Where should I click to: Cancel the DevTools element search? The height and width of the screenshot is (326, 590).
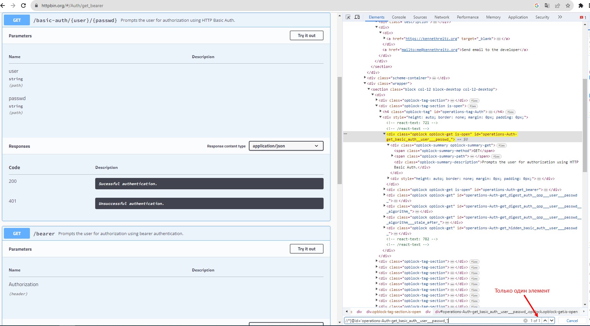(572, 320)
